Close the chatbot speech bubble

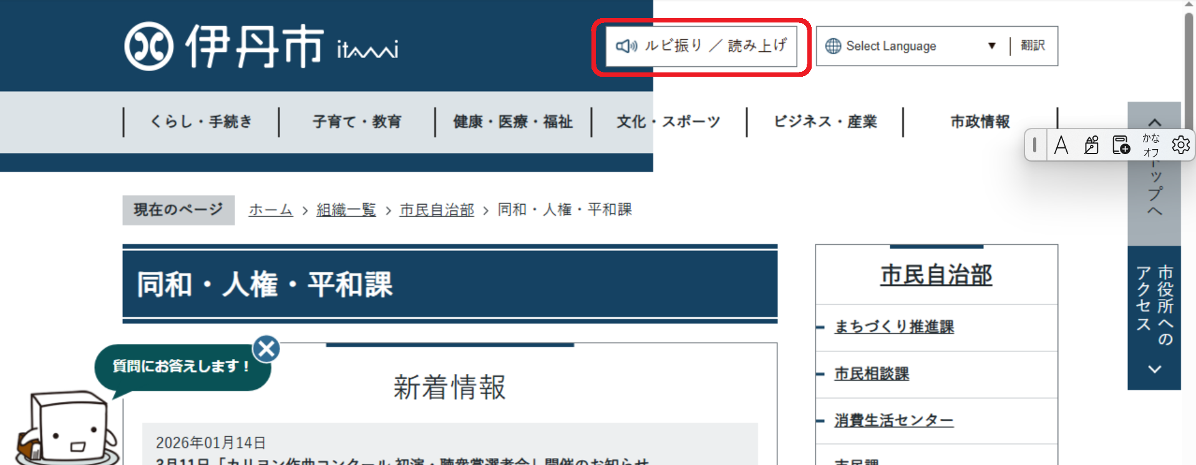pos(267,349)
